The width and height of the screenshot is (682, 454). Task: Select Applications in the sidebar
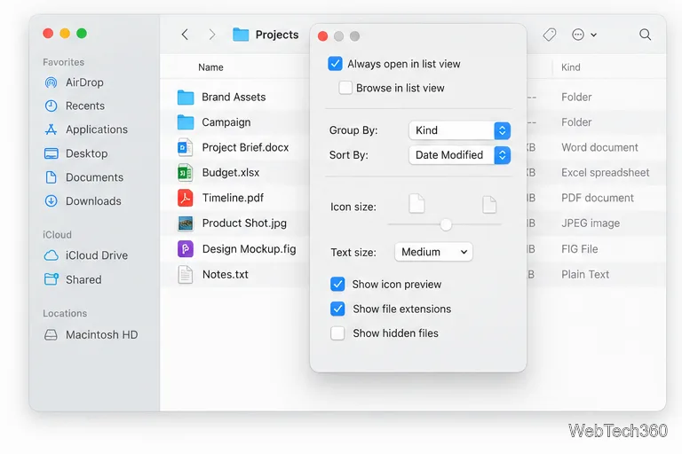(97, 129)
